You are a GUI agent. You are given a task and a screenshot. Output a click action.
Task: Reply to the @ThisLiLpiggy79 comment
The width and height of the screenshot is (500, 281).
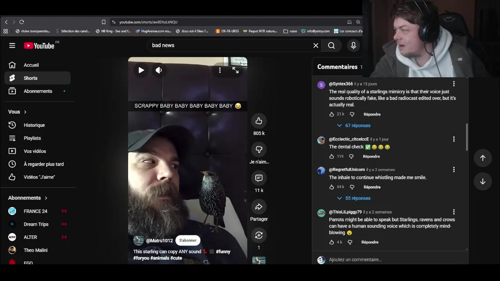(x=370, y=242)
